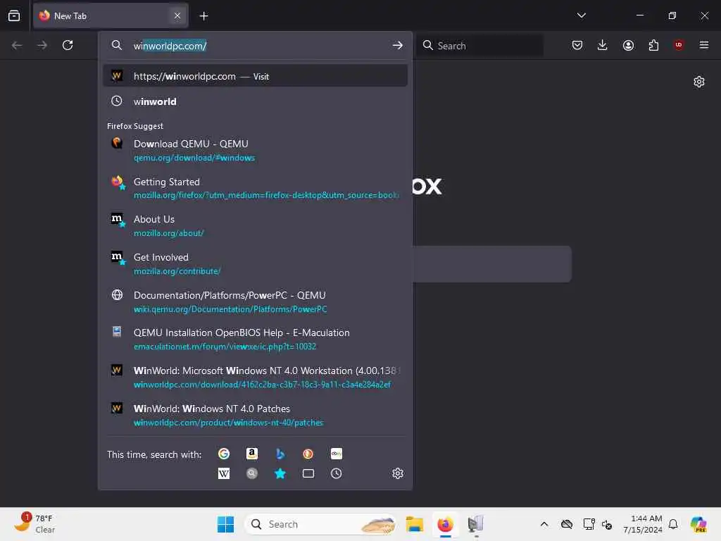The height and width of the screenshot is (541, 721).
Task: Click Firefox icon in taskbar
Action: click(x=445, y=524)
